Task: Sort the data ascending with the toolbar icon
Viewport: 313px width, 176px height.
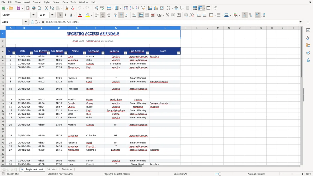Action: (x=132, y=8)
